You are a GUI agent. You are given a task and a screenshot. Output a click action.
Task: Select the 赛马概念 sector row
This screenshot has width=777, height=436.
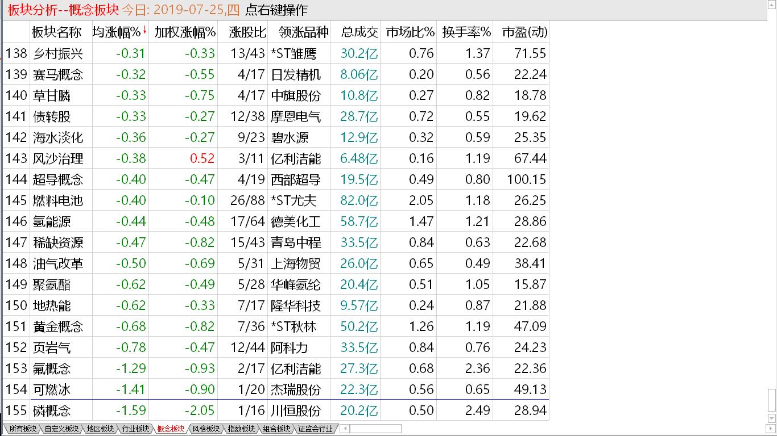(x=276, y=74)
